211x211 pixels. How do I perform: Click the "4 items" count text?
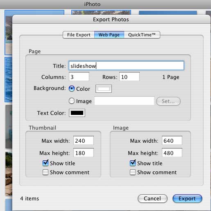(29, 198)
